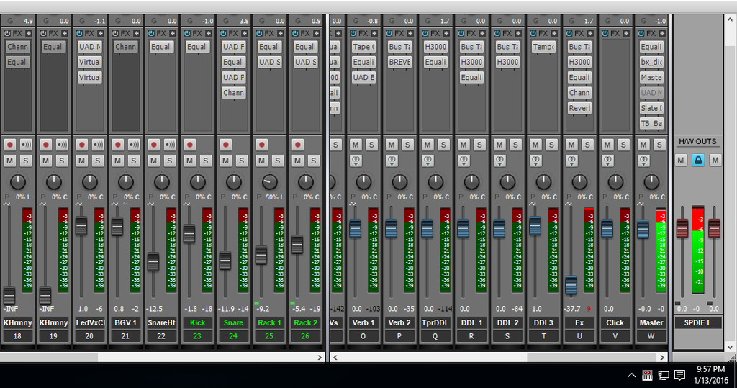This screenshot has height=388, width=737.
Task: Show hidden system tray icons
Action: 632,375
